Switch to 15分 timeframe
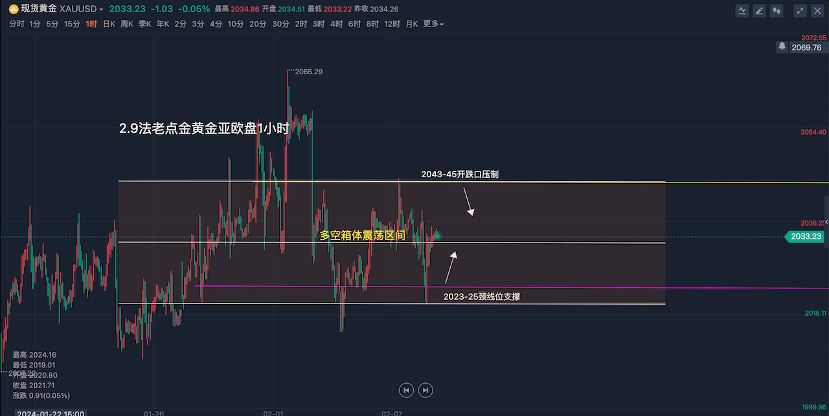Image resolution: width=829 pixels, height=416 pixels. coord(72,24)
